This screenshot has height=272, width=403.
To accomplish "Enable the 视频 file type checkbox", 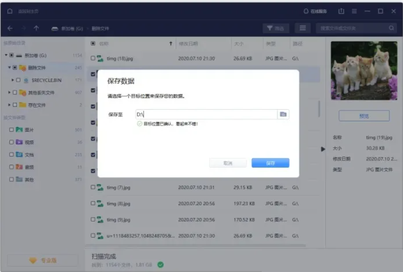I will [x=12, y=142].
